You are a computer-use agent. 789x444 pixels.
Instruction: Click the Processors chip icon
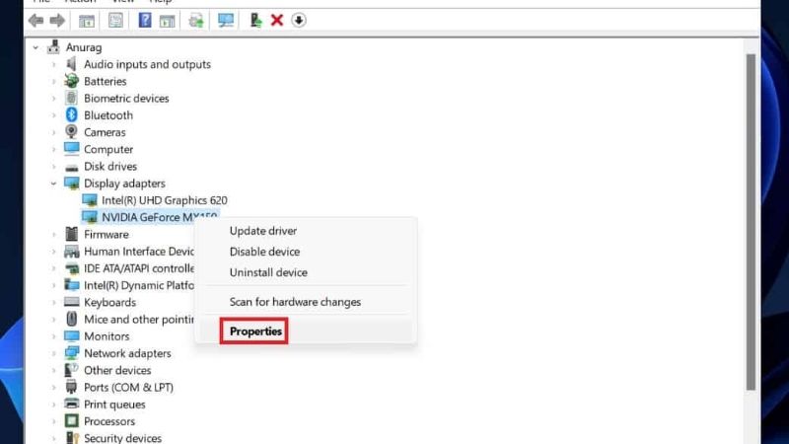[x=71, y=421]
